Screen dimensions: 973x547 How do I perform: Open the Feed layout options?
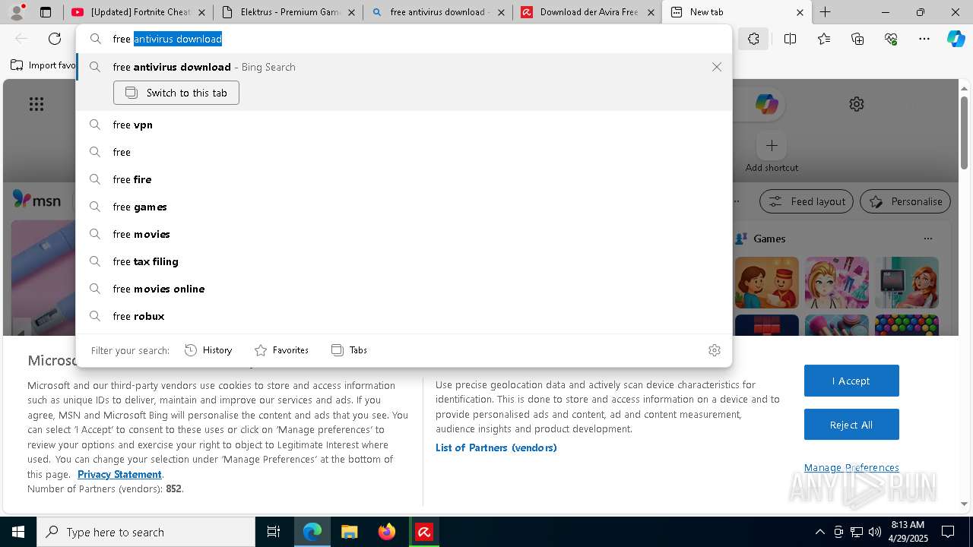(807, 201)
